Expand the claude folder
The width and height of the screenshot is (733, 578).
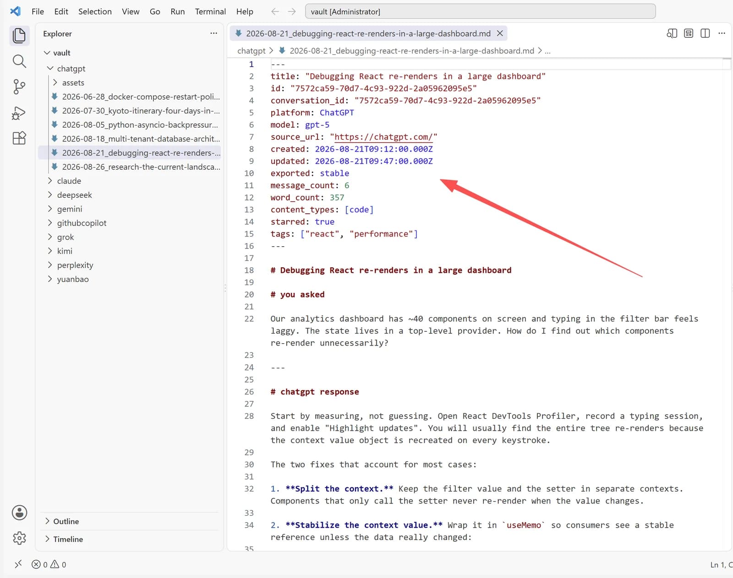pyautogui.click(x=50, y=181)
